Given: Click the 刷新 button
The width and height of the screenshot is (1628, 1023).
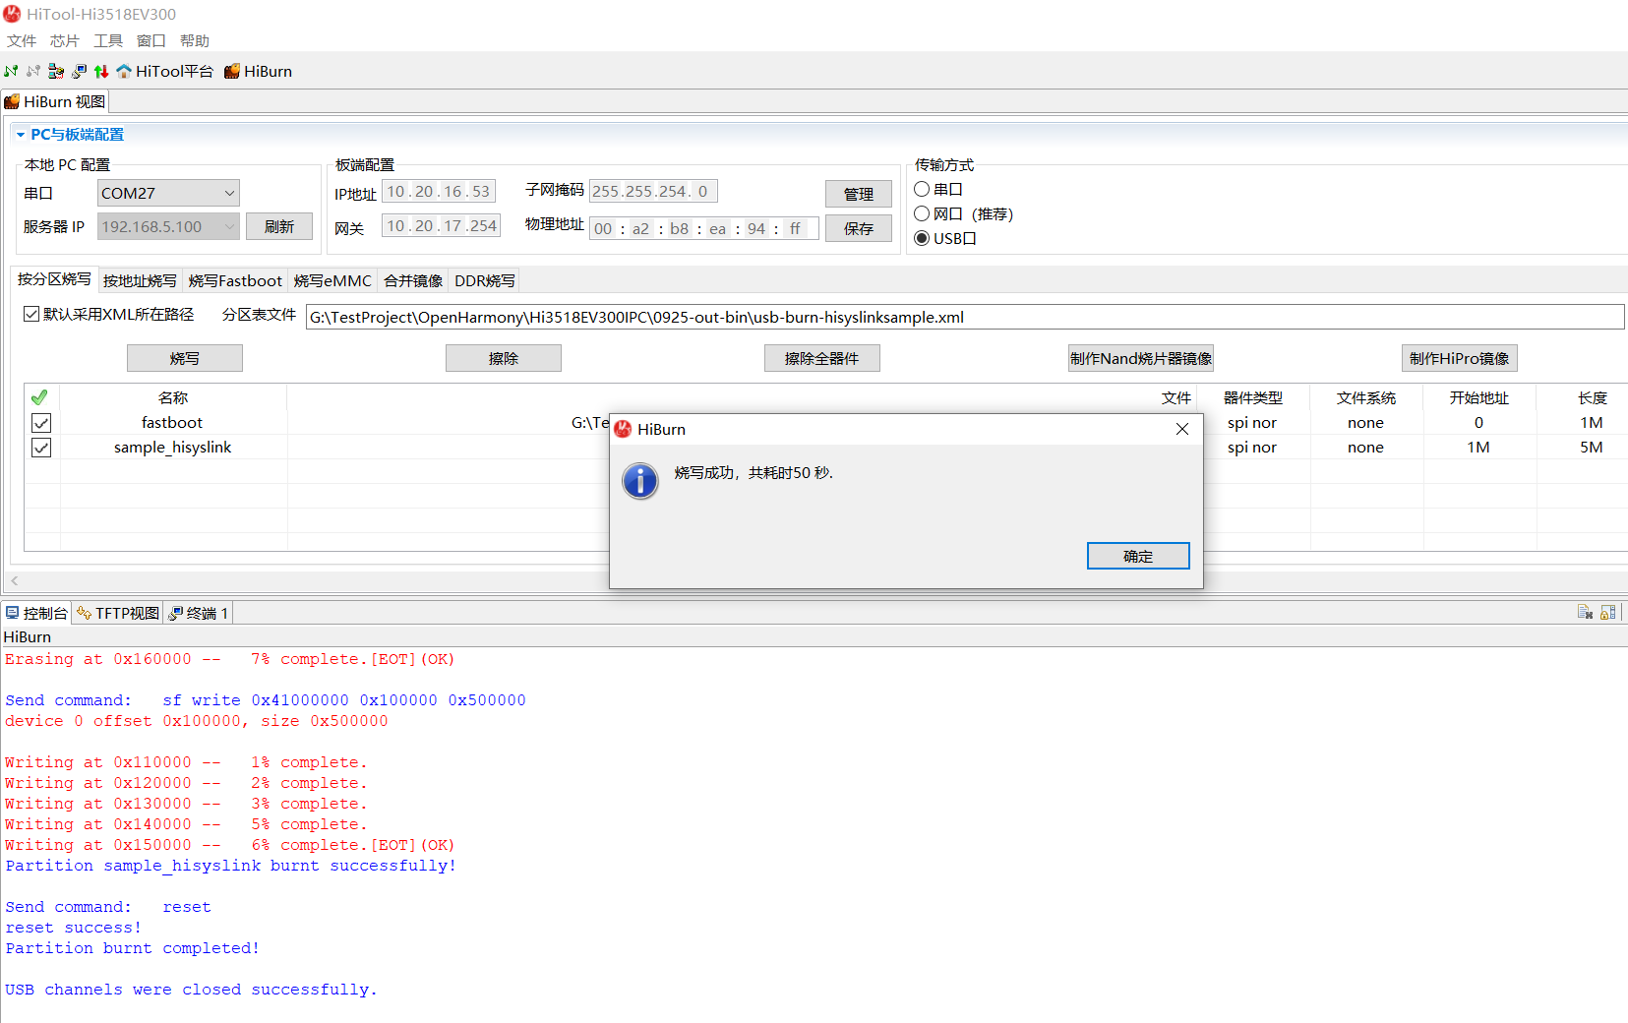Looking at the screenshot, I should 279,226.
